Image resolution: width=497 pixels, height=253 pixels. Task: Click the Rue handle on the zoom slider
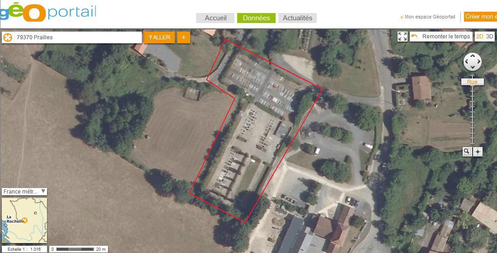pyautogui.click(x=472, y=82)
